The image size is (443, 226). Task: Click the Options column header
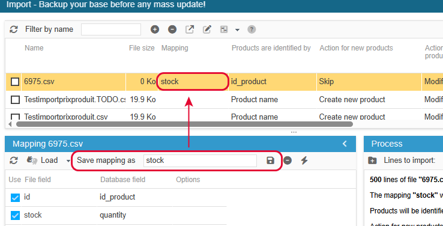(x=188, y=180)
